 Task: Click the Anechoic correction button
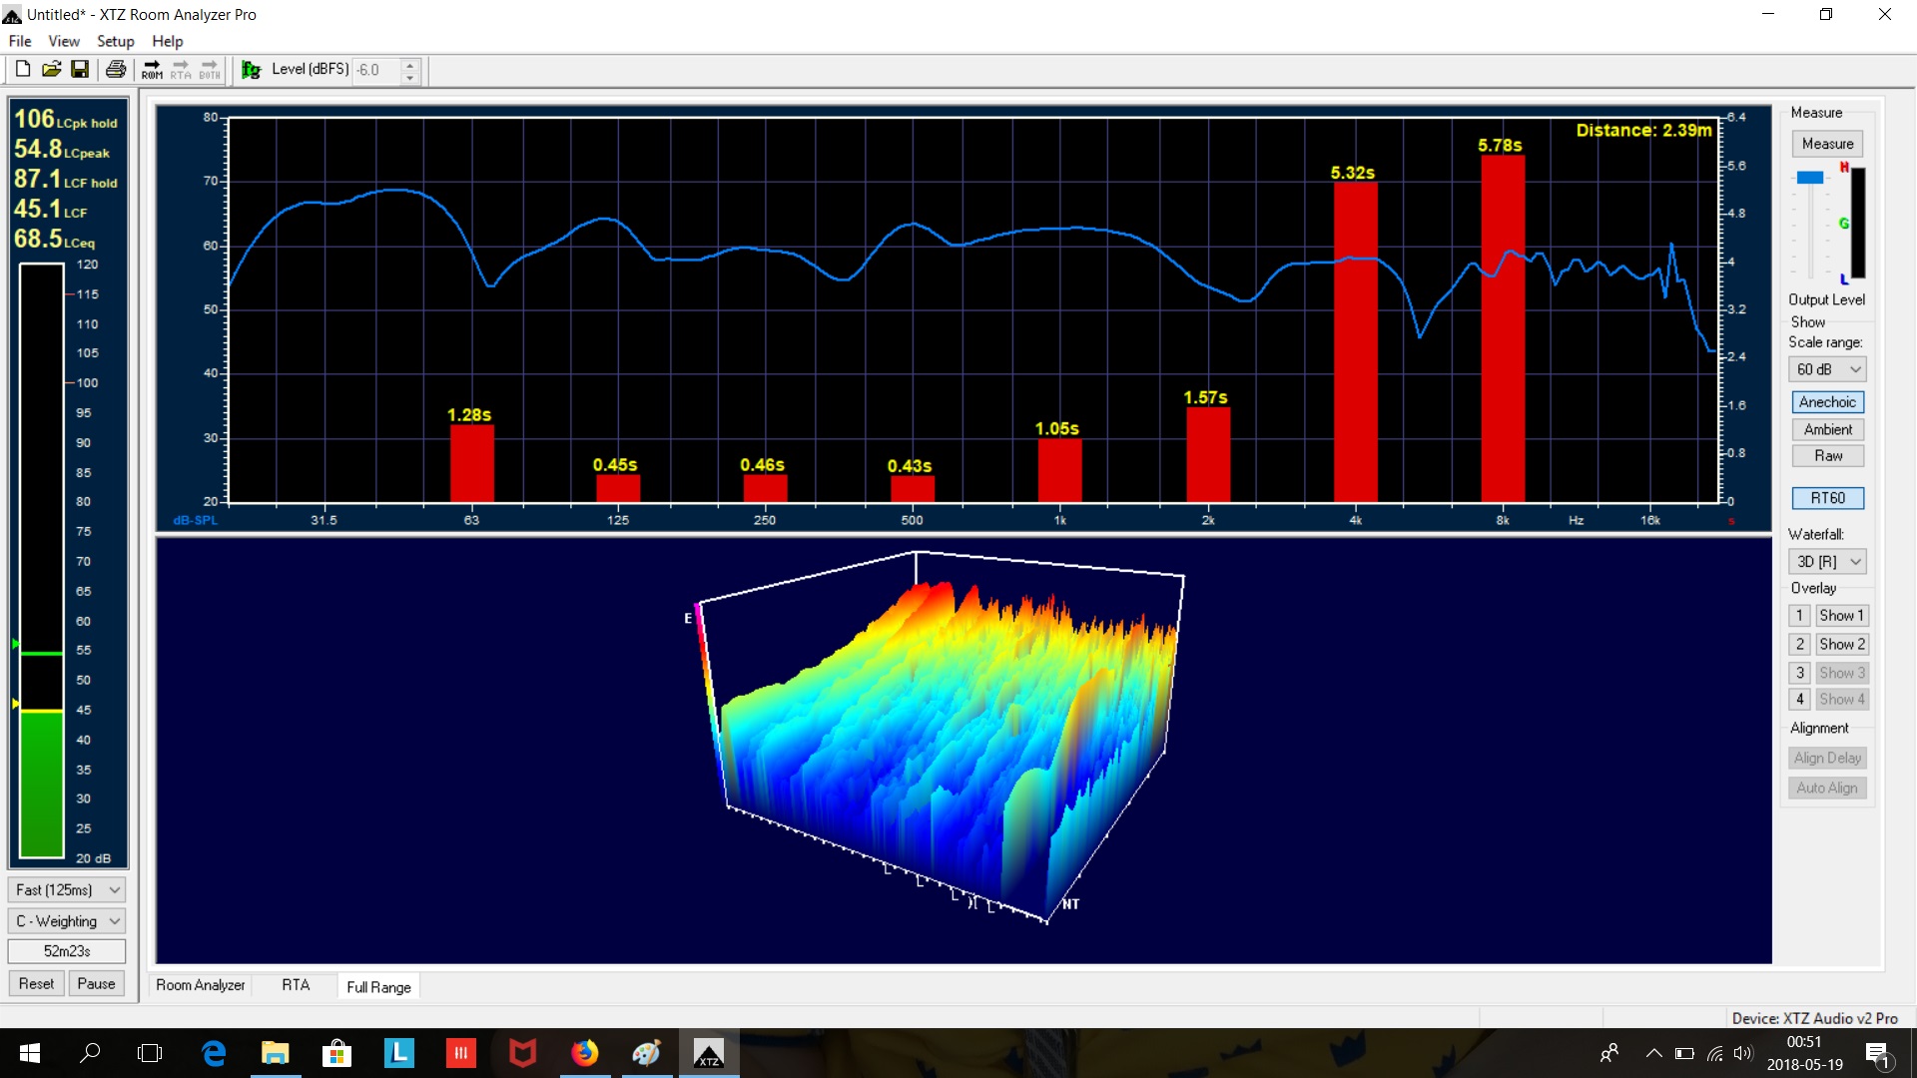click(1827, 401)
